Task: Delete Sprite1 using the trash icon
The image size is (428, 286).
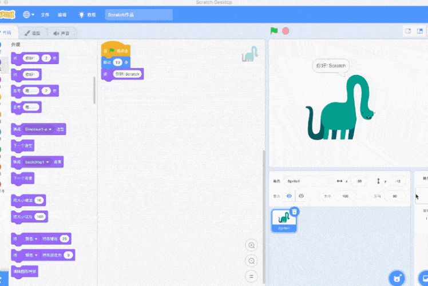Action: click(x=294, y=211)
